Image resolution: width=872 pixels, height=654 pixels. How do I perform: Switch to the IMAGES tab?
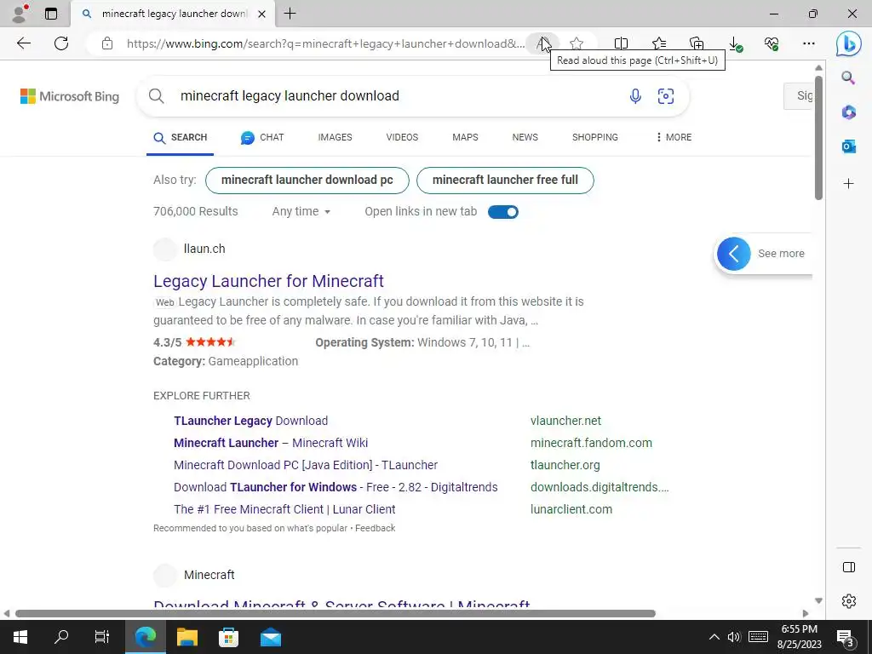click(x=335, y=137)
